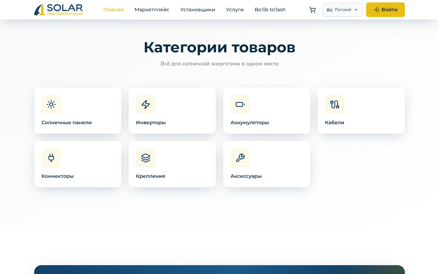Viewport: 439px width, 274px height.
Task: Select the Крепления category label
Action: pyautogui.click(x=151, y=176)
